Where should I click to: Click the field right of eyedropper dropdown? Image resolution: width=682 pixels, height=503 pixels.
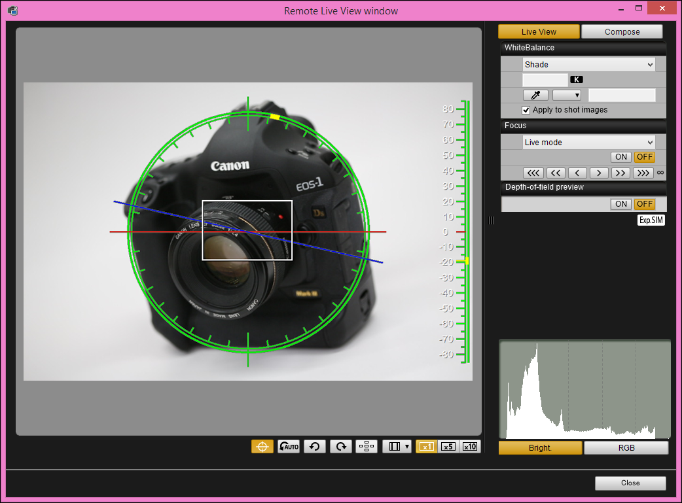622,95
